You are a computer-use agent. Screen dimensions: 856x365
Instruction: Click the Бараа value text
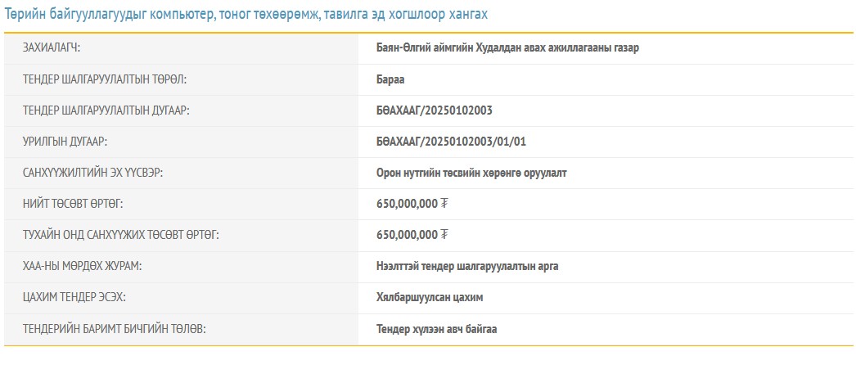coord(390,79)
